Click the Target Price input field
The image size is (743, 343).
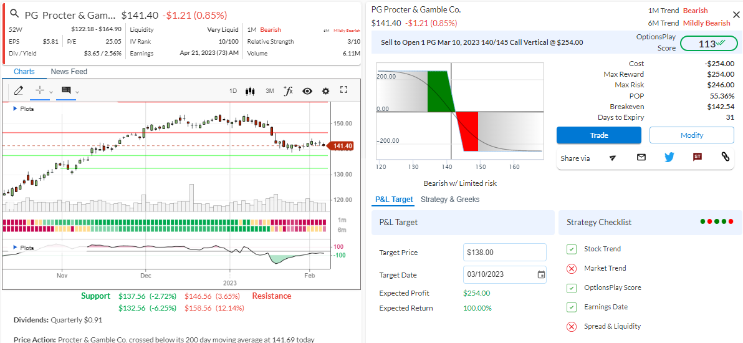click(505, 253)
